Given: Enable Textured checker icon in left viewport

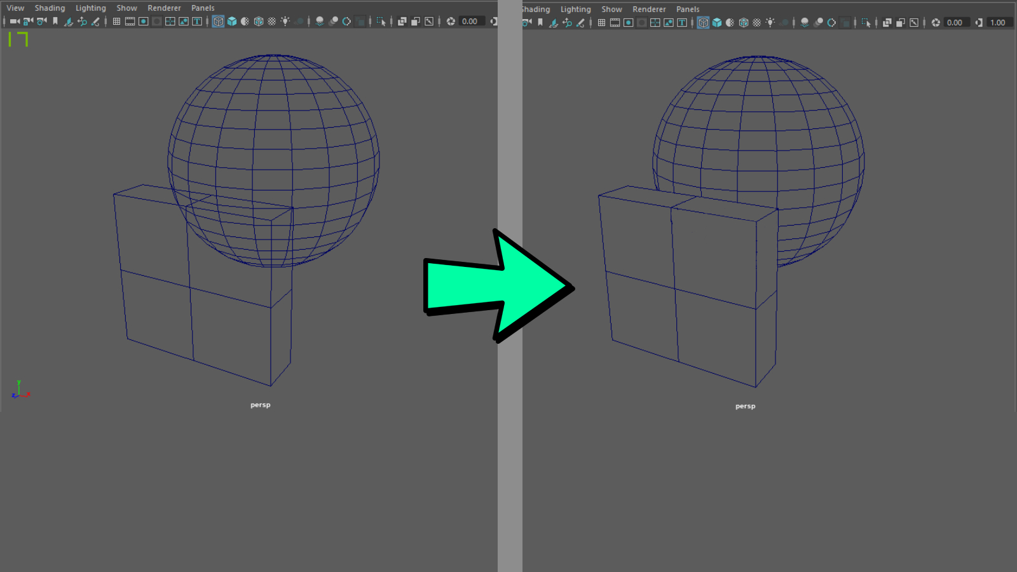Looking at the screenshot, I should pyautogui.click(x=272, y=21).
